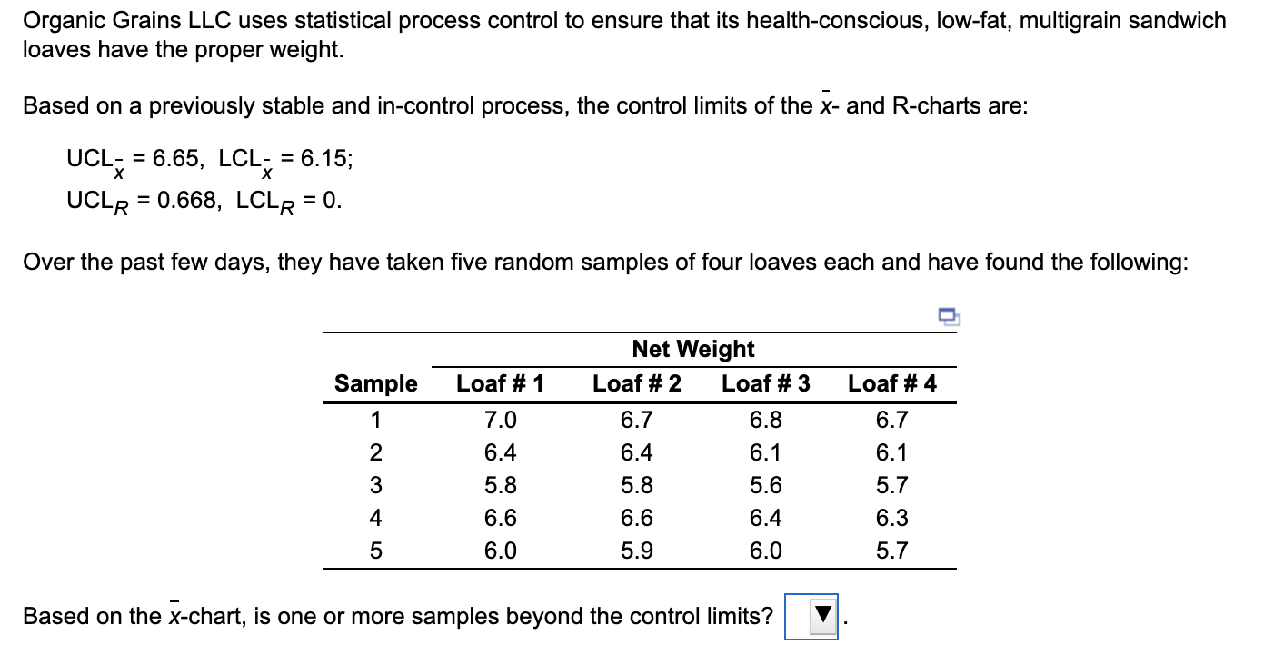Click the Sample column heading

pos(375,383)
